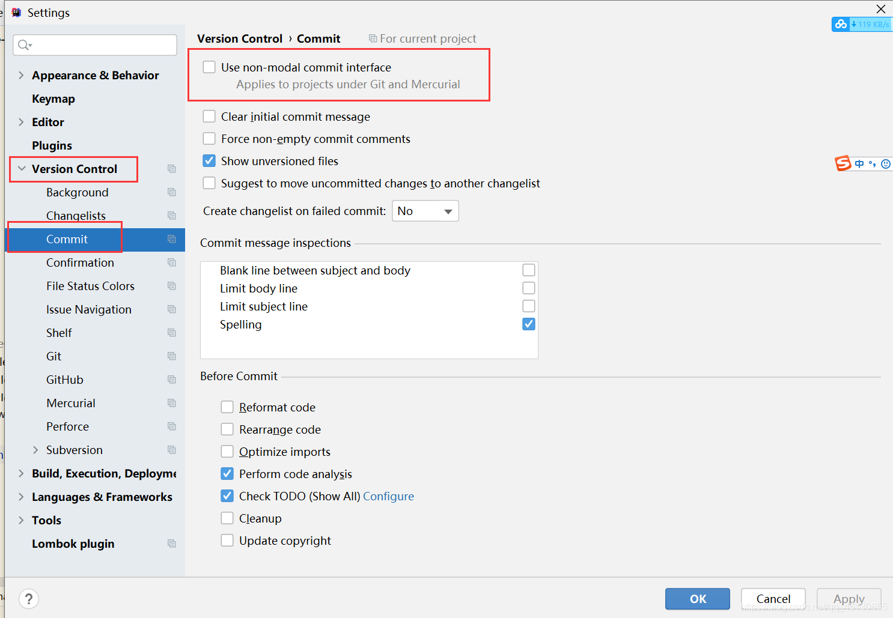The height and width of the screenshot is (618, 893).
Task: Expand Appearance & Behavior section
Action: click(21, 75)
